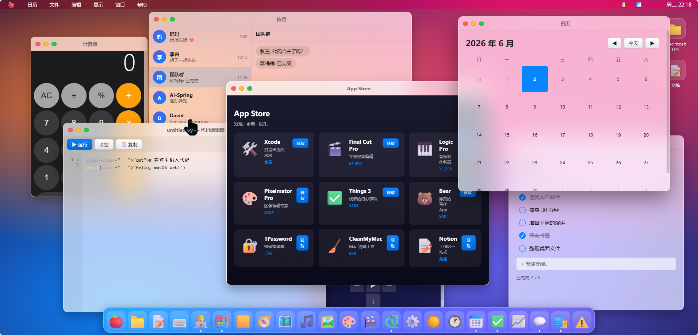Open the sun weather icon in the Dock

[x=434, y=322]
